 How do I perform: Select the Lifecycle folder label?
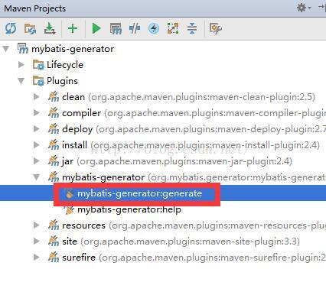coord(65,65)
